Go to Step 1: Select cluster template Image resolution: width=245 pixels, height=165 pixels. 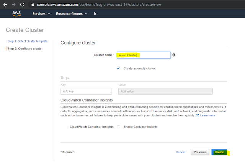click(x=28, y=41)
